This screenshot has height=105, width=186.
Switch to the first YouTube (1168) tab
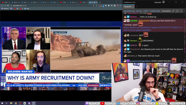coord(5,2)
